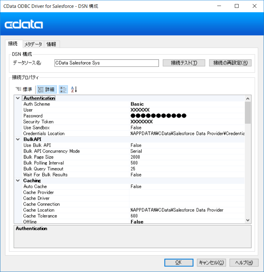264x272 pixels.
Task: Maximize the DSN 構成 window
Action: click(x=237, y=6)
